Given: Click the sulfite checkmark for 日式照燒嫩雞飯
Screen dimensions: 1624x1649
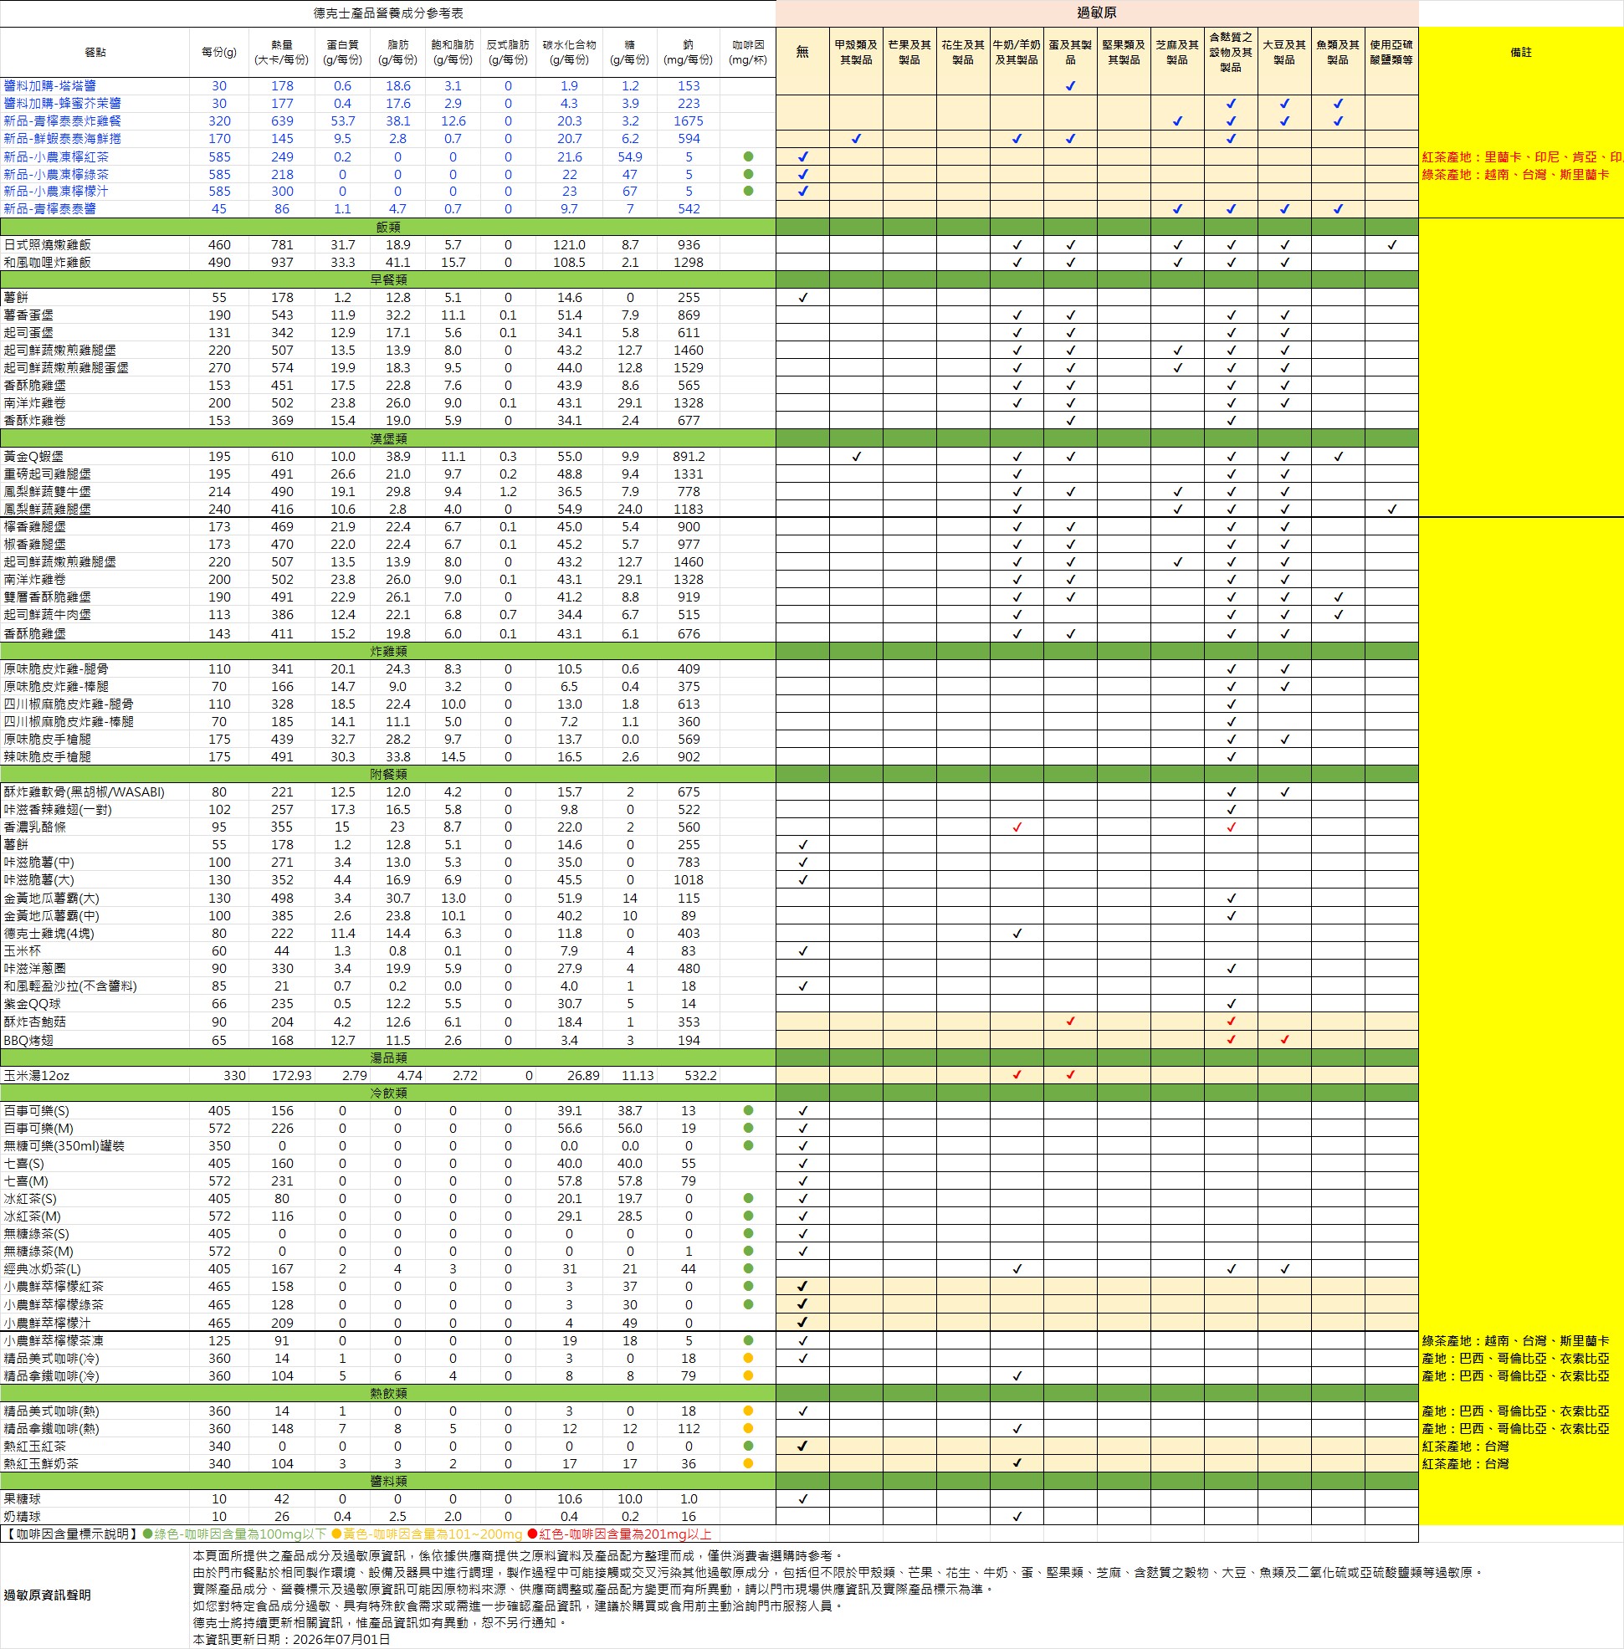Looking at the screenshot, I should (1392, 245).
